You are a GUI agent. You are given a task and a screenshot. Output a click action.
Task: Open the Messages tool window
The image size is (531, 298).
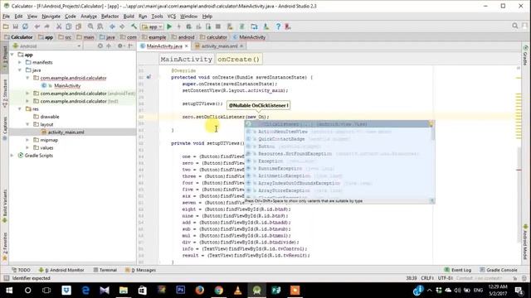point(140,270)
